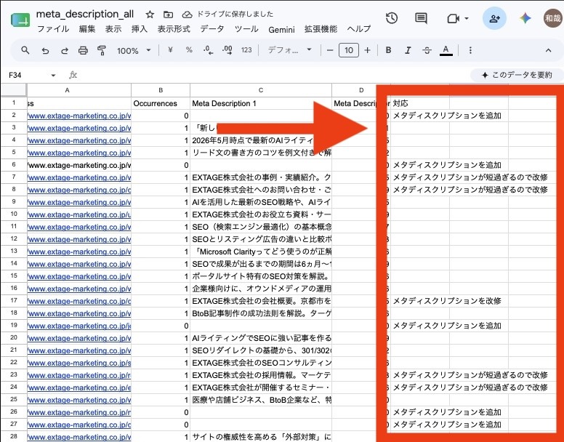The image size is (564, 442).
Task: Select cell starting SEOとリスティング広告 in row 12
Action: pyautogui.click(x=261, y=239)
